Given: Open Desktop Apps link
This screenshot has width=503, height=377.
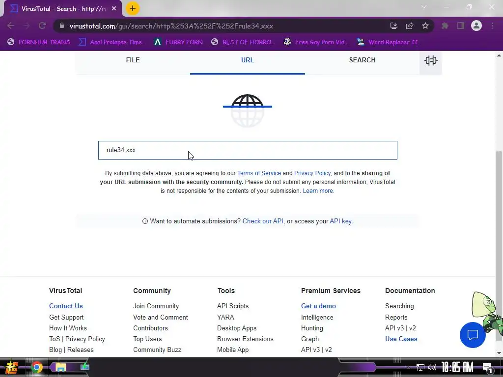Looking at the screenshot, I should click(x=237, y=328).
